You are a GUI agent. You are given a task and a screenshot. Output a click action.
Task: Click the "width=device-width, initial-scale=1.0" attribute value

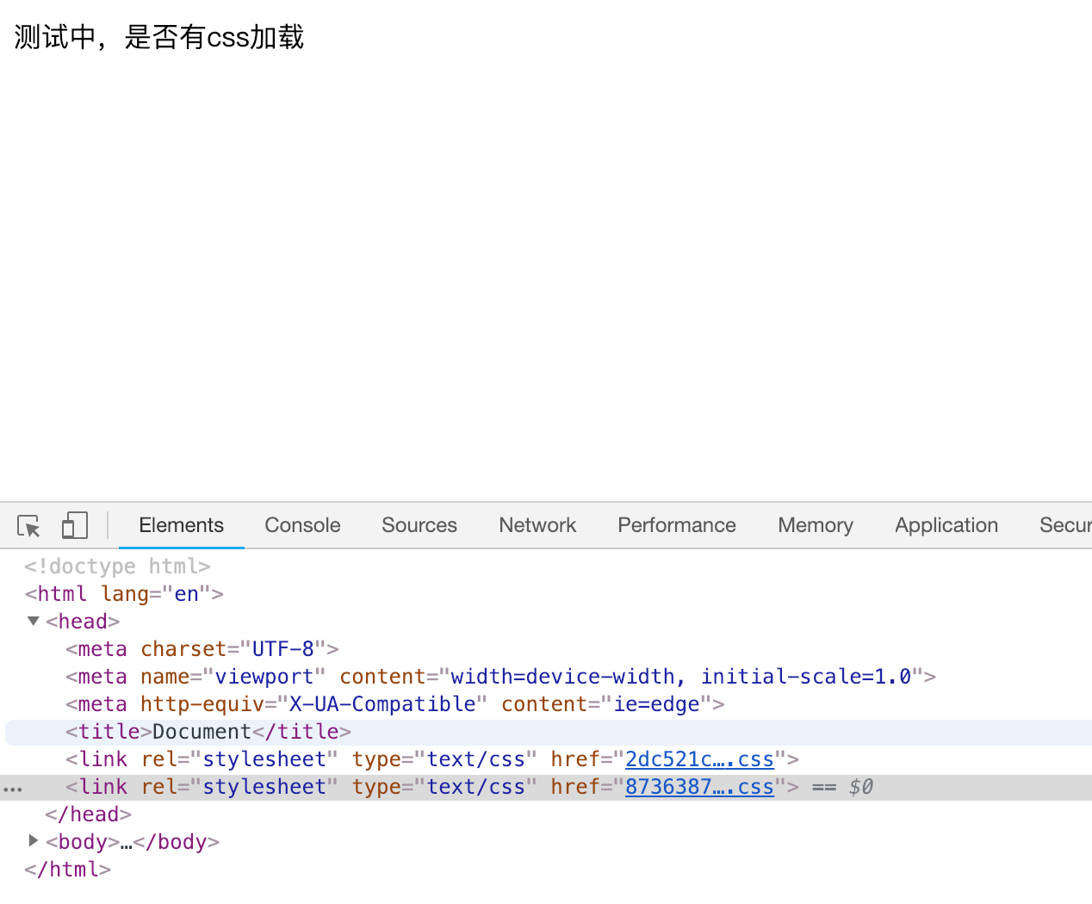click(x=680, y=677)
